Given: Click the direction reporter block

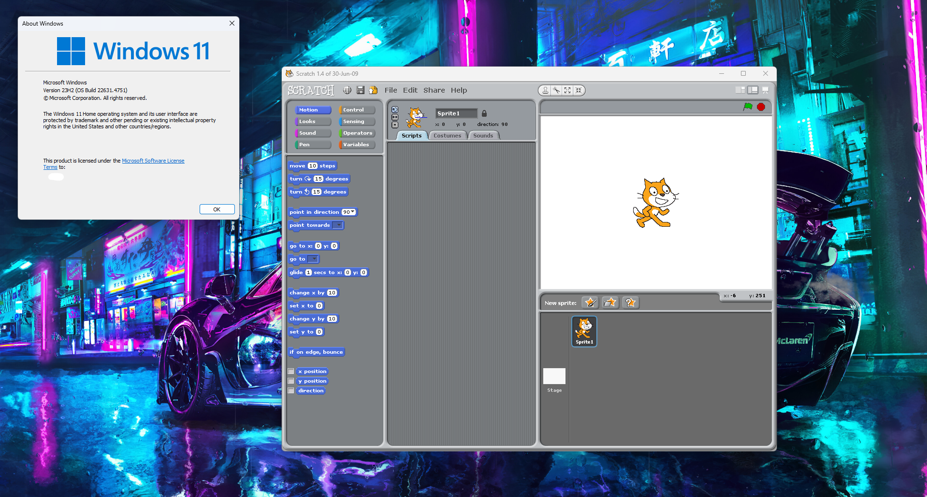Looking at the screenshot, I should (x=311, y=391).
